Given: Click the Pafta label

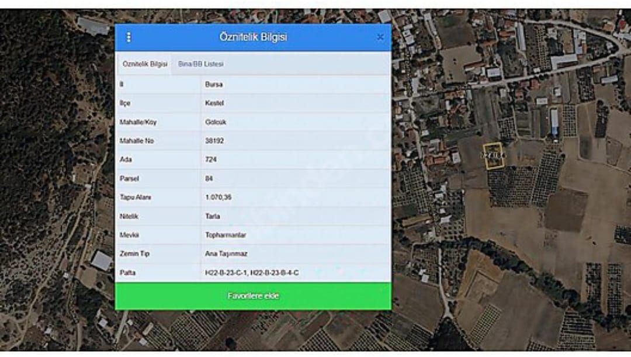Looking at the screenshot, I should click(x=127, y=272).
